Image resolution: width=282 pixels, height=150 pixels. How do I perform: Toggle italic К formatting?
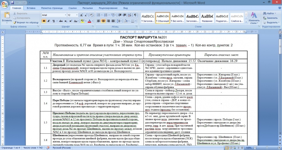click(x=48, y=21)
